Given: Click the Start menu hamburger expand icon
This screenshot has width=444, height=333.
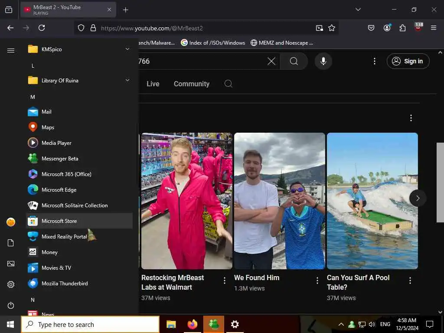Looking at the screenshot, I should [x=11, y=50].
